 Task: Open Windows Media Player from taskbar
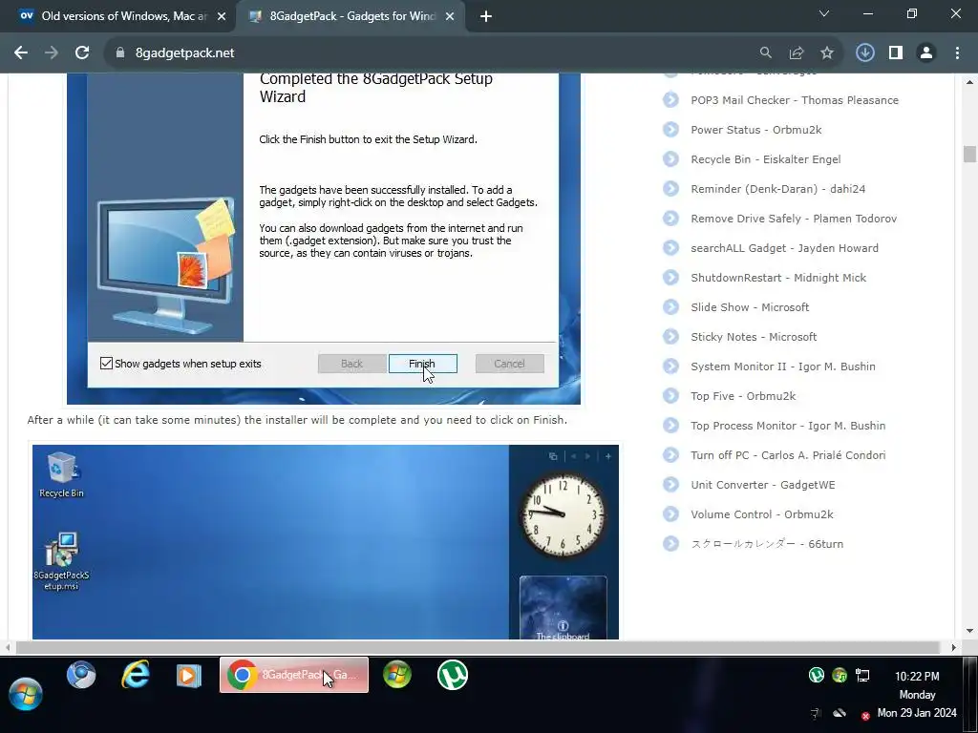click(x=189, y=676)
